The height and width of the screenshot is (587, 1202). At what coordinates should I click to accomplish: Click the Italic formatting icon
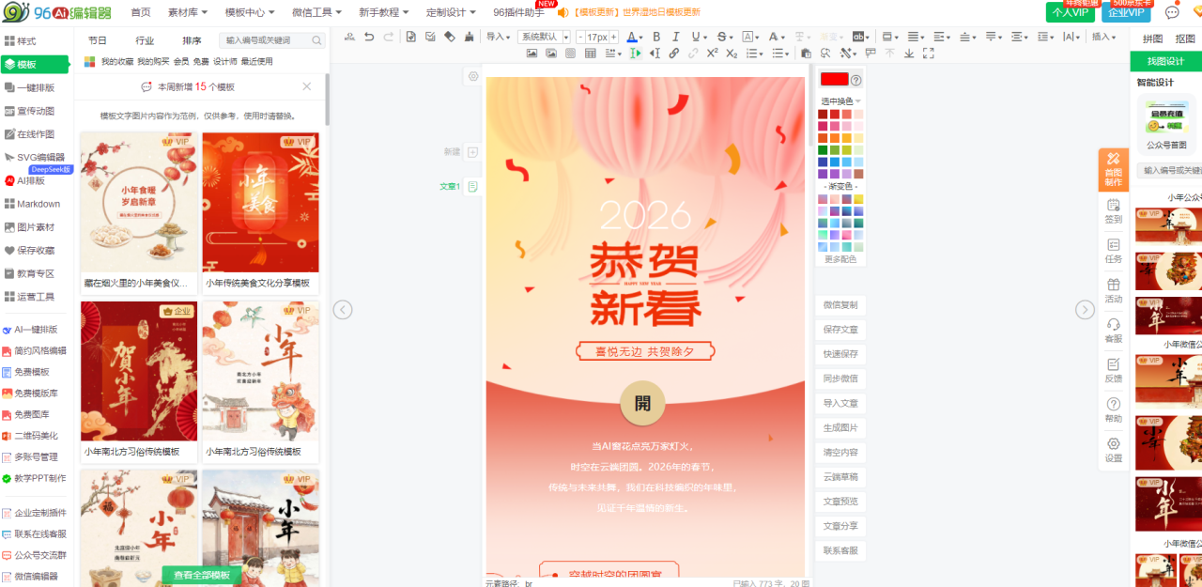coord(676,37)
